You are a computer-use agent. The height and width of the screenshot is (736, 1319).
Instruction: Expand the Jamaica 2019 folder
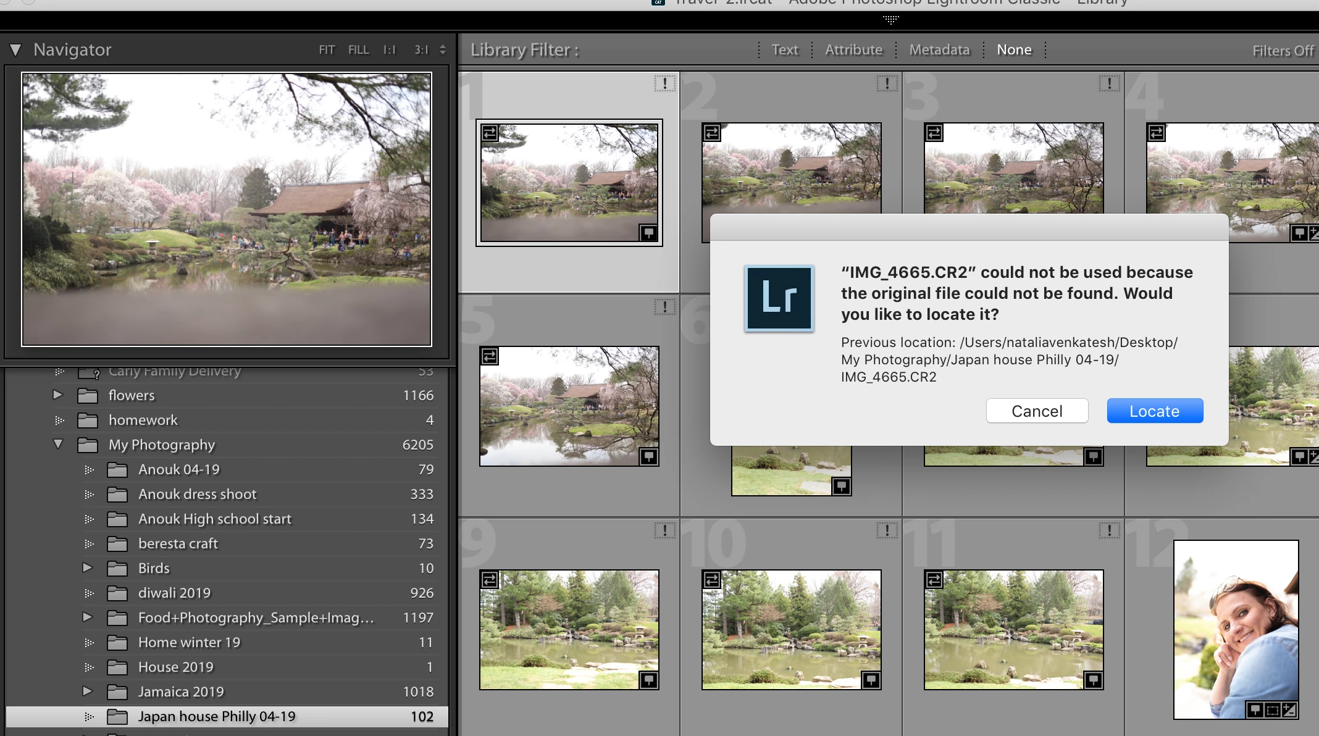(87, 691)
